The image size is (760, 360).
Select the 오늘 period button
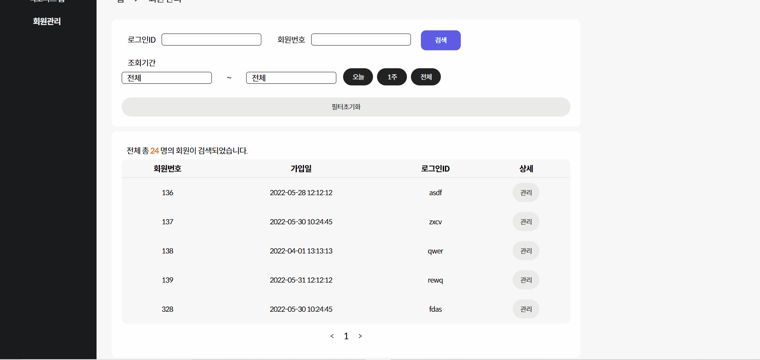pos(358,77)
